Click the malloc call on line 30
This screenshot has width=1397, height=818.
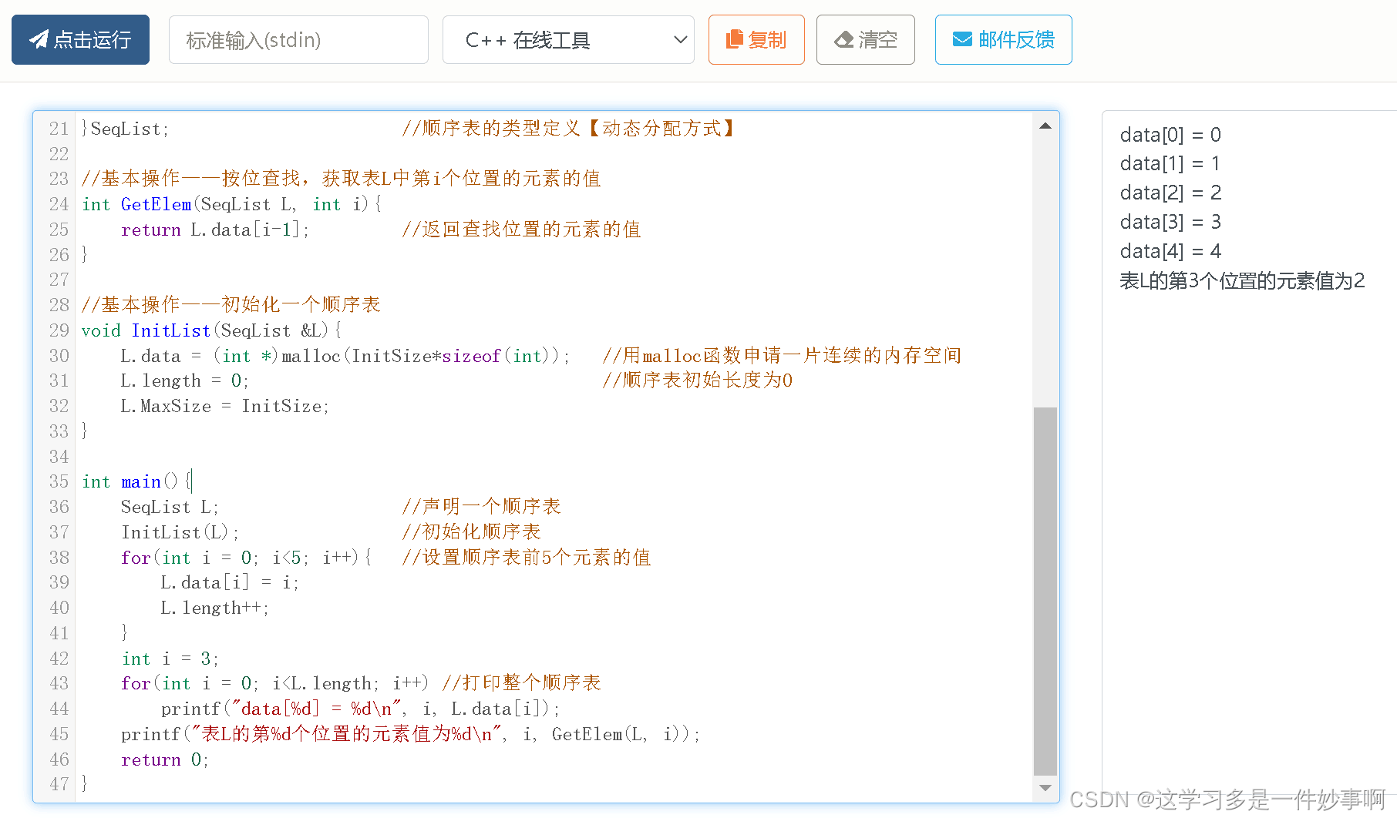point(426,356)
